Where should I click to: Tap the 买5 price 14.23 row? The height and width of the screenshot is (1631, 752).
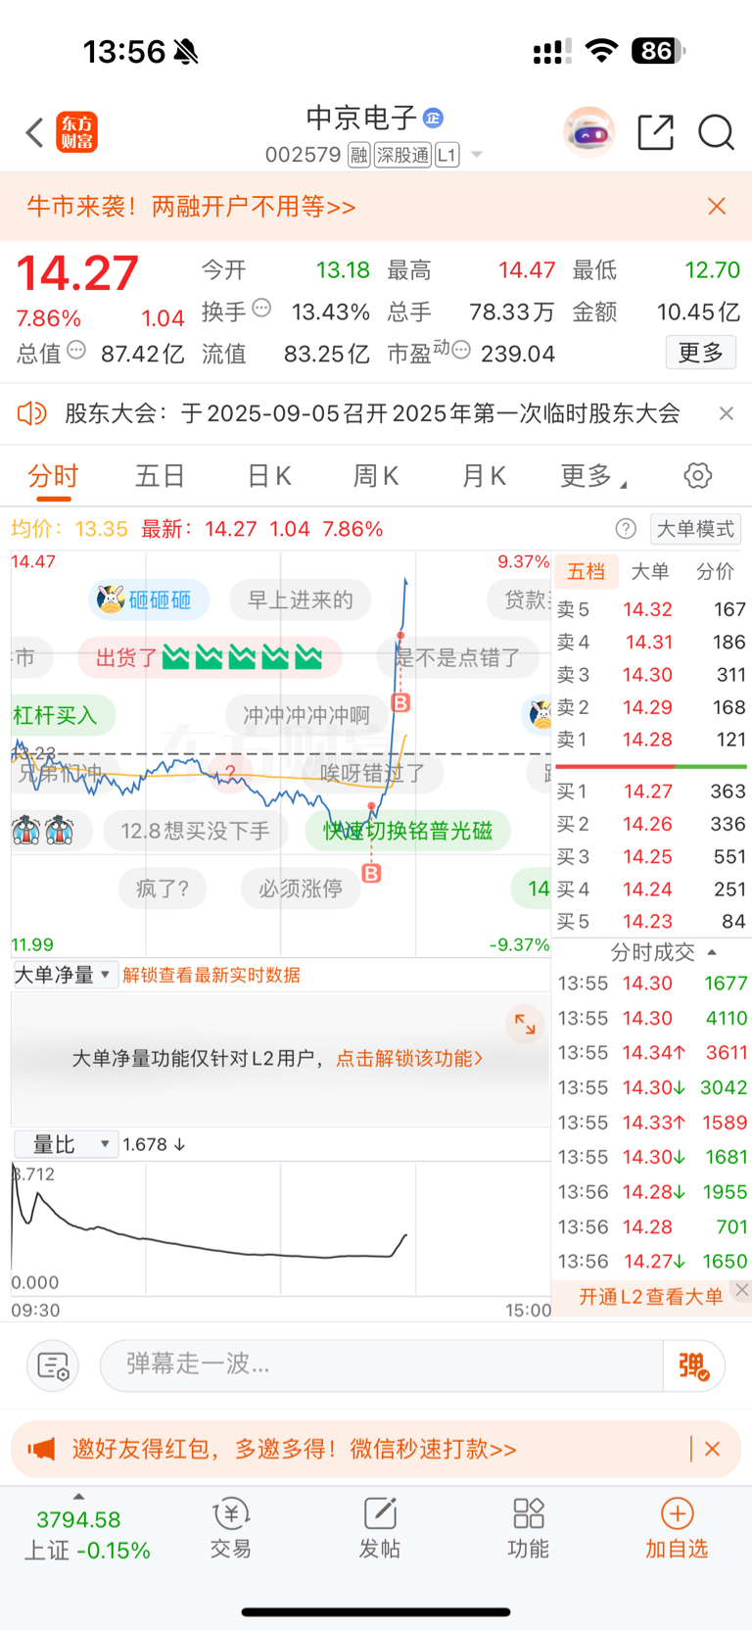coord(651,922)
